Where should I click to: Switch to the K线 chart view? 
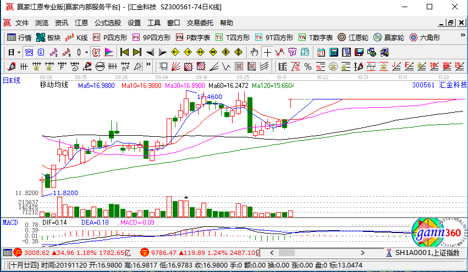[x=76, y=37]
